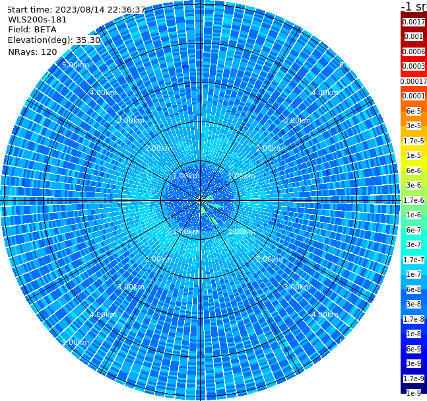Click the 4.00km ring label in lower-right quadrant

click(325, 314)
